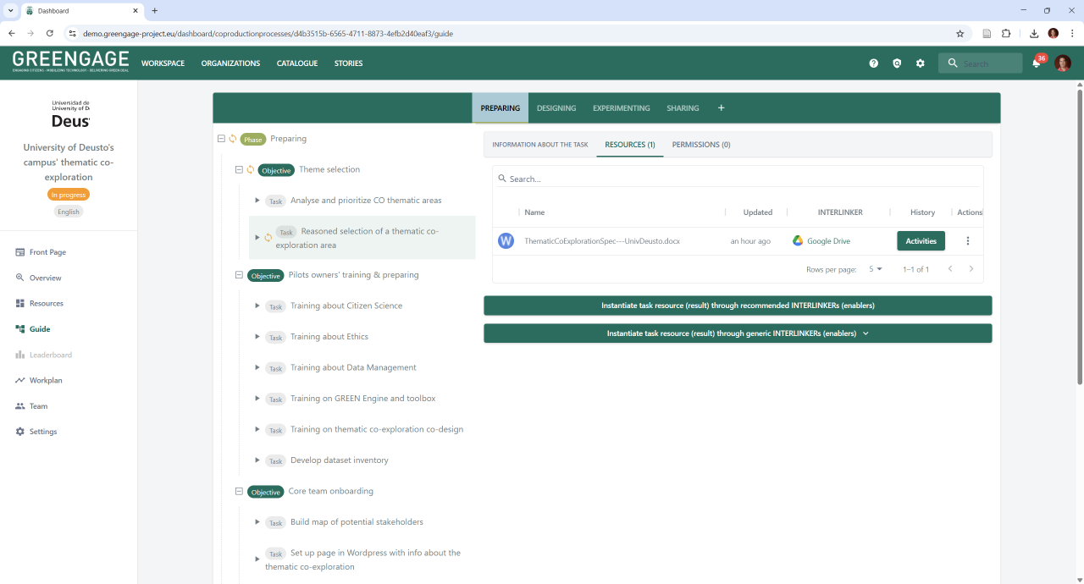
Task: Click the GREENGAGE logo
Action: click(70, 61)
